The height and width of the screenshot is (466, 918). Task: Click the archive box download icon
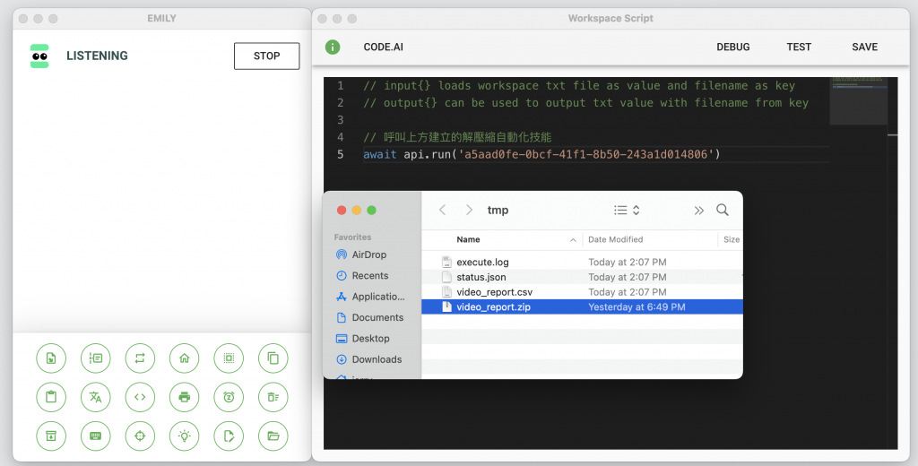[51, 436]
